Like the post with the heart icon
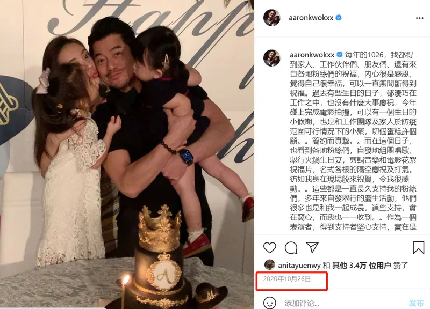Viewport: 430px width, 309px height. coord(270,248)
